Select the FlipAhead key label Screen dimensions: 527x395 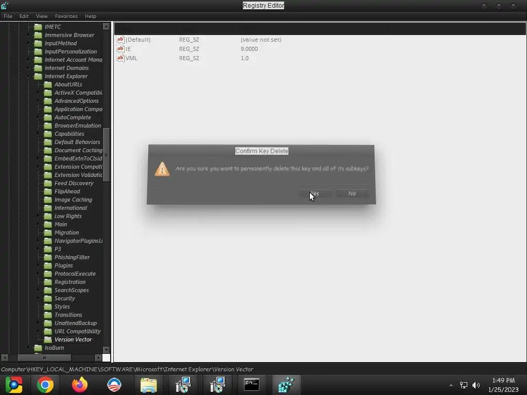pyautogui.click(x=67, y=191)
